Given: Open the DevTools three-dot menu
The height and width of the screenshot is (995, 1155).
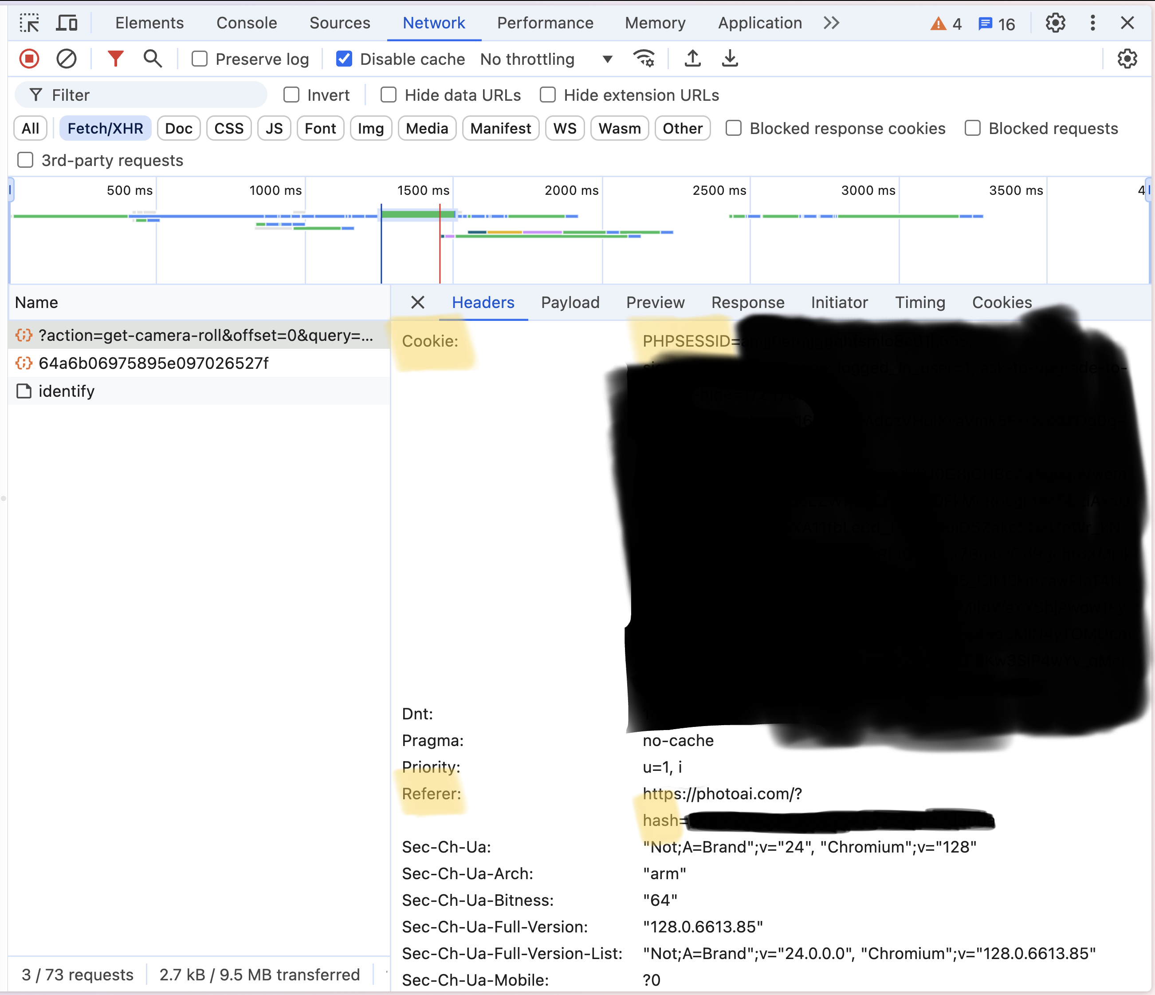Looking at the screenshot, I should click(1092, 23).
